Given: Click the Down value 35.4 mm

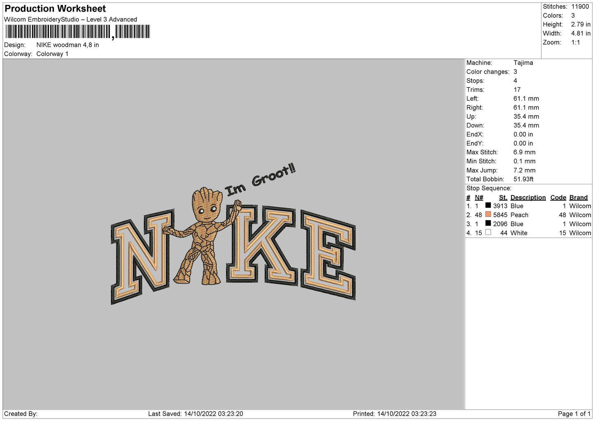Looking at the screenshot, I should [x=526, y=125].
